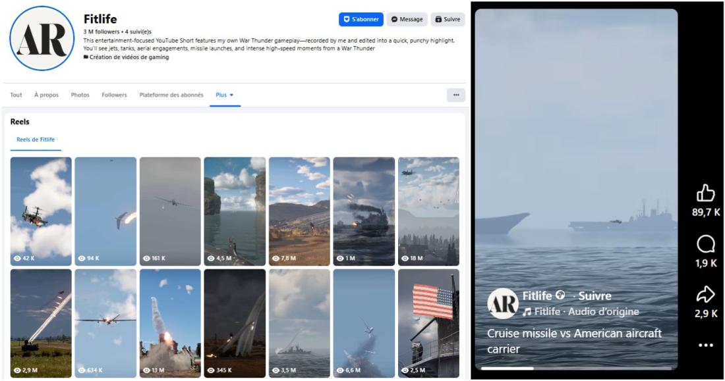Image resolution: width=725 pixels, height=381 pixels.
Task: Select the Reels de Fitlife tab
Action: [36, 140]
